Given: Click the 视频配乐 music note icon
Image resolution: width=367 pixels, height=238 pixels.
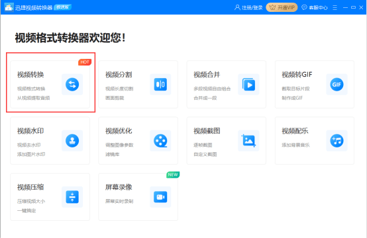Looking at the screenshot, I should coord(337,141).
